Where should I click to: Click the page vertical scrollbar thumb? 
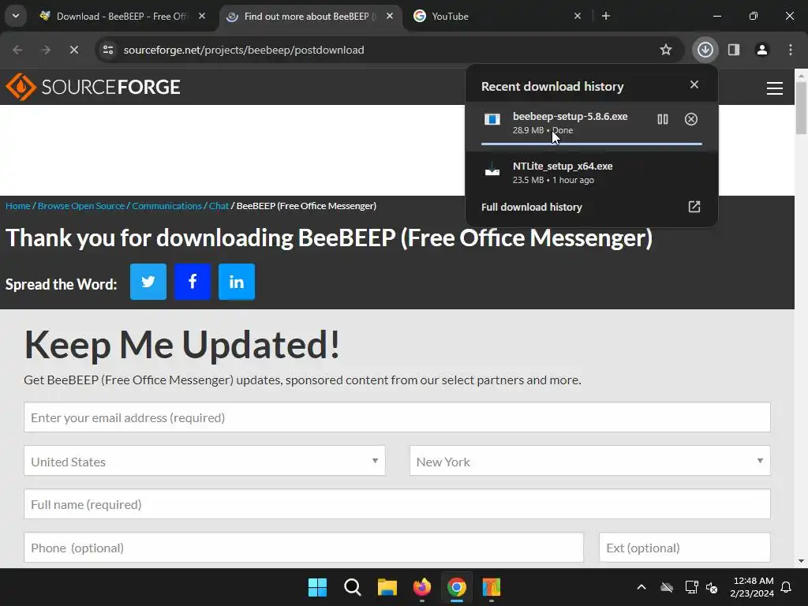point(802,108)
